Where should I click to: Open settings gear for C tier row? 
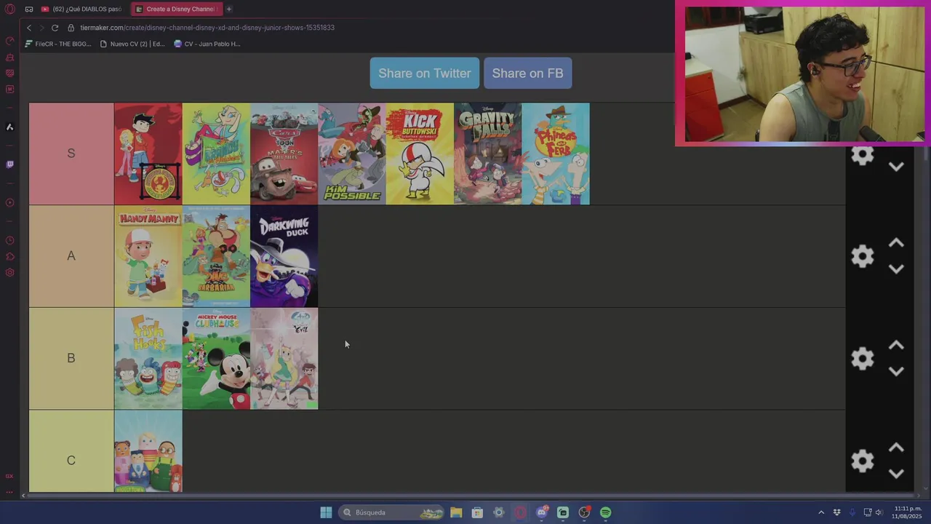pyautogui.click(x=863, y=461)
